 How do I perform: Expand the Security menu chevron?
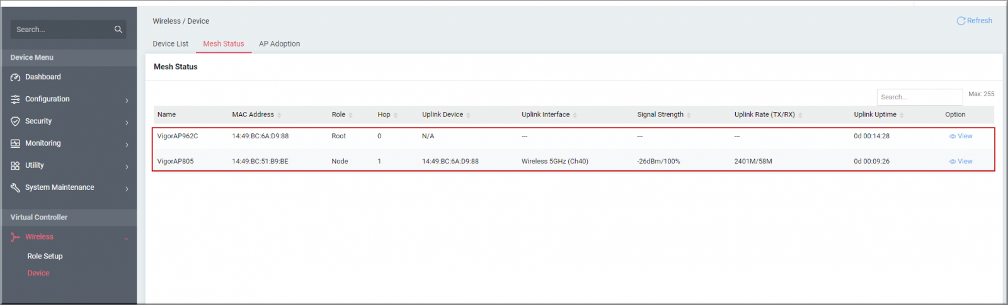click(x=127, y=122)
